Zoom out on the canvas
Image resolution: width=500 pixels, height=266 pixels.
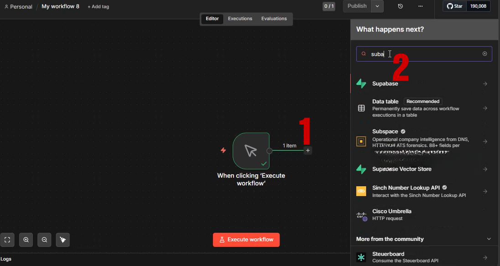pos(44,240)
